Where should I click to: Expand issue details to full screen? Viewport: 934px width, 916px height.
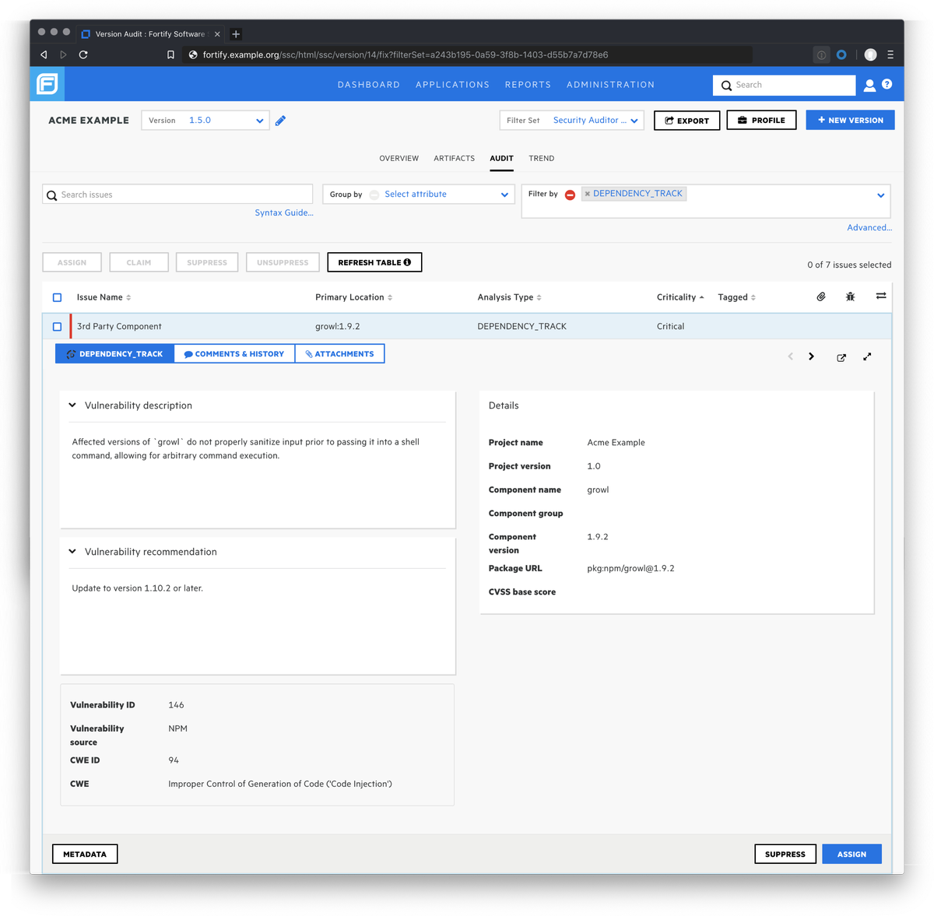[867, 356]
